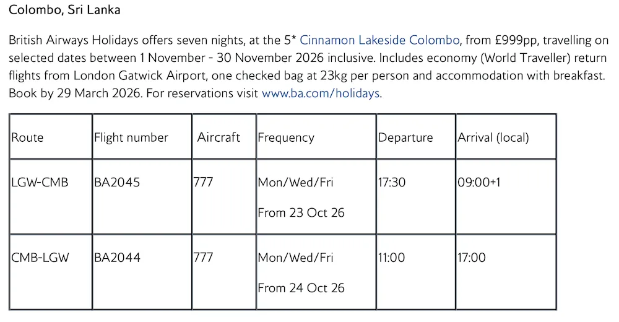Click flight number BA2045
The width and height of the screenshot is (619, 322).
point(117,183)
